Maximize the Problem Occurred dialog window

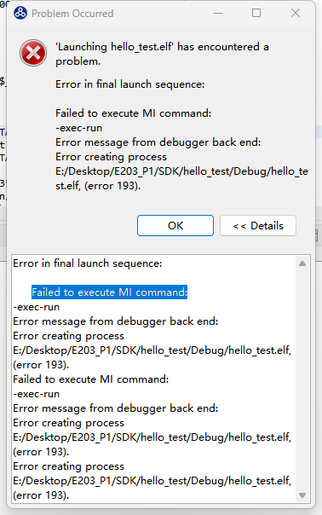pyautogui.click(x=256, y=13)
